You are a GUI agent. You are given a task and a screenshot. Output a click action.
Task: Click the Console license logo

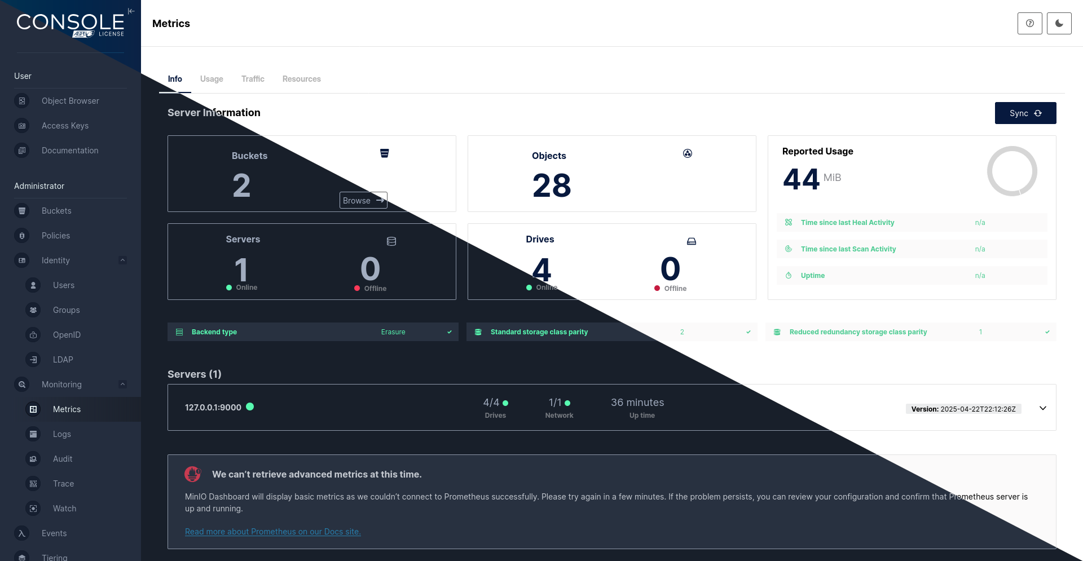71,25
